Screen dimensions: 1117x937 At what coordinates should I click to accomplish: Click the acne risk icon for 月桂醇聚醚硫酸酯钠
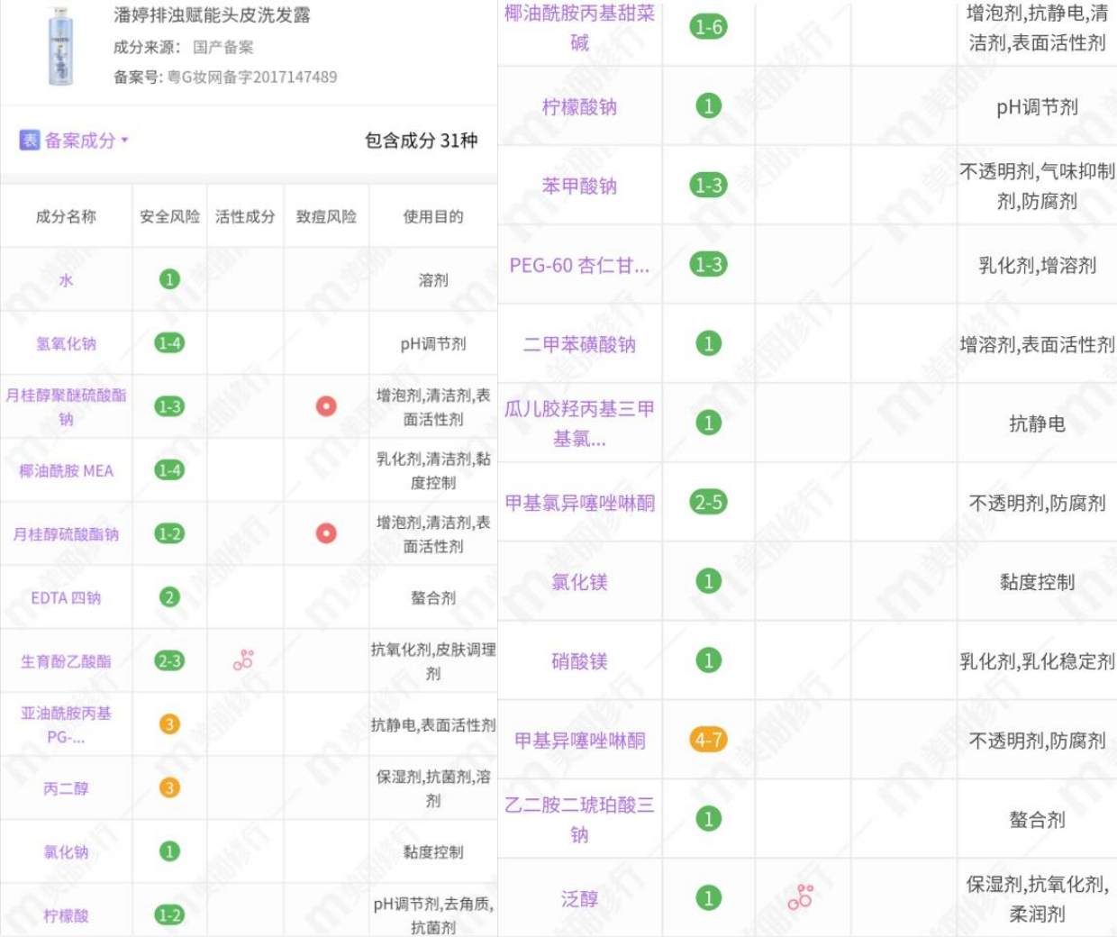click(x=326, y=405)
